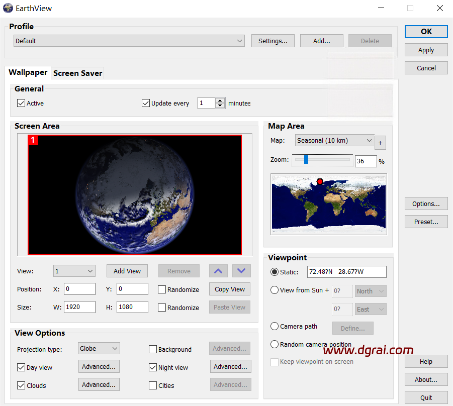Image resolution: width=453 pixels, height=406 pixels.
Task: Click the Add View button
Action: click(x=127, y=271)
